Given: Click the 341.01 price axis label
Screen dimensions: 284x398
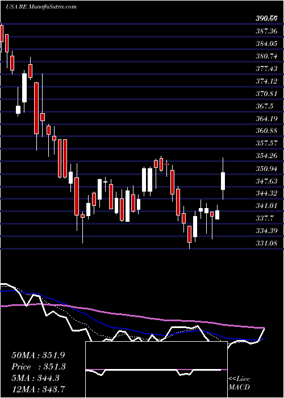Looking at the screenshot, I should click(x=266, y=206).
